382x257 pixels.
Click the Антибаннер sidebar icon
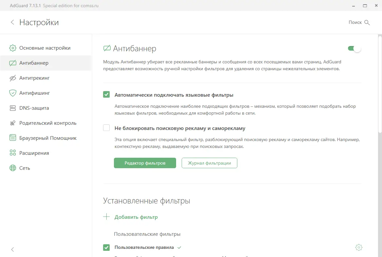tap(13, 63)
